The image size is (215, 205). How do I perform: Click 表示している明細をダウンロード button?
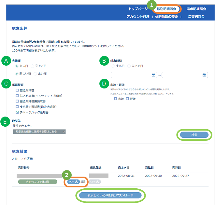tap(110, 195)
